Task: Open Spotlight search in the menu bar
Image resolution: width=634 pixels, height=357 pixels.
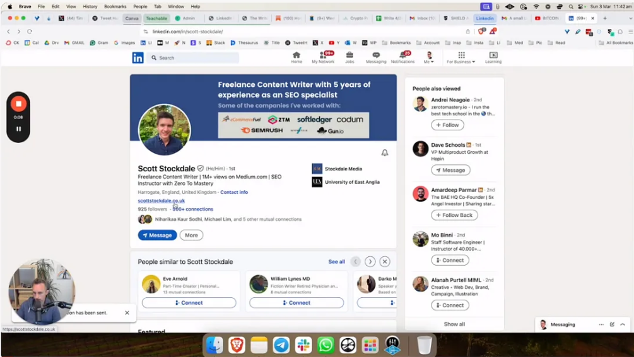Action: 570,6
